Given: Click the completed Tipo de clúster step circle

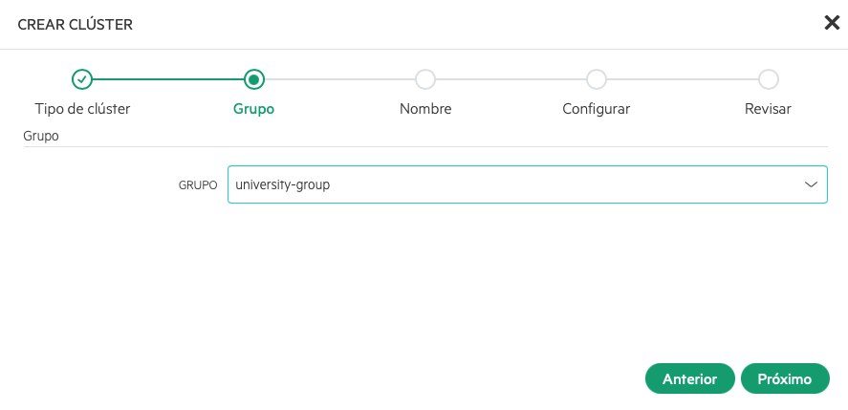Looking at the screenshot, I should point(82,79).
